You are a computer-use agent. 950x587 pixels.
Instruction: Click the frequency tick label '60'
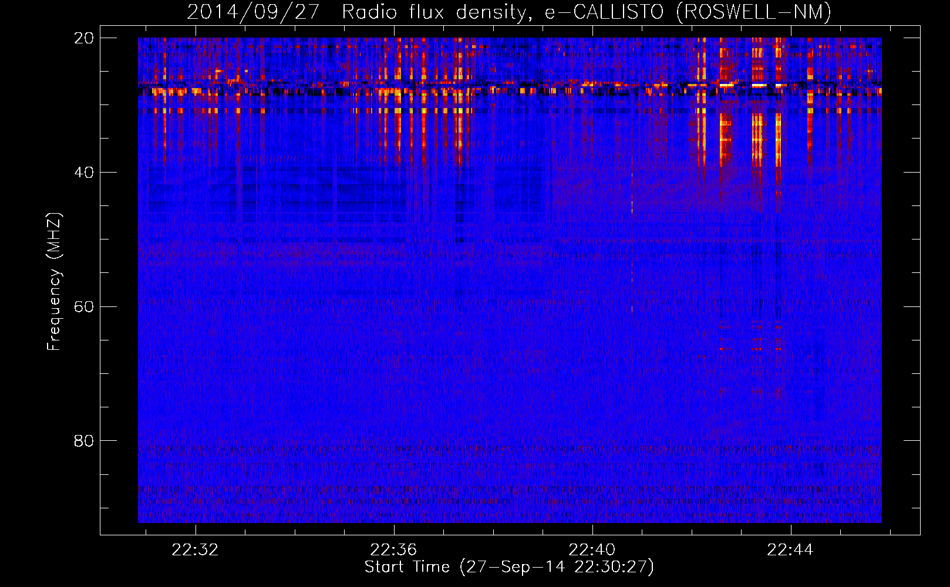pyautogui.click(x=83, y=307)
